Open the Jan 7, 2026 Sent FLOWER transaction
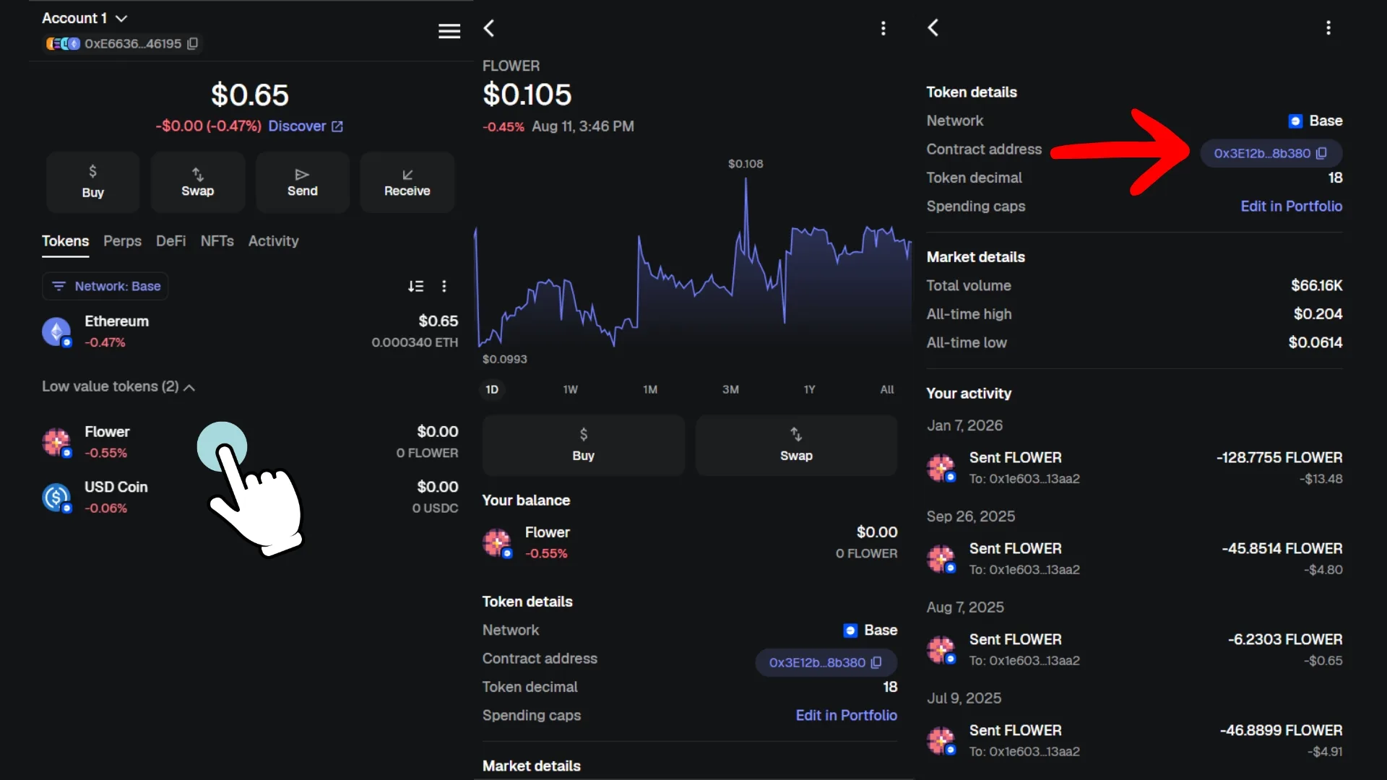The image size is (1387, 780). [1134, 468]
